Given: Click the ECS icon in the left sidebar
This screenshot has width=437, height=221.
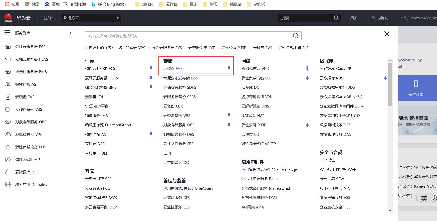Looking at the screenshot, I should click(8, 47).
